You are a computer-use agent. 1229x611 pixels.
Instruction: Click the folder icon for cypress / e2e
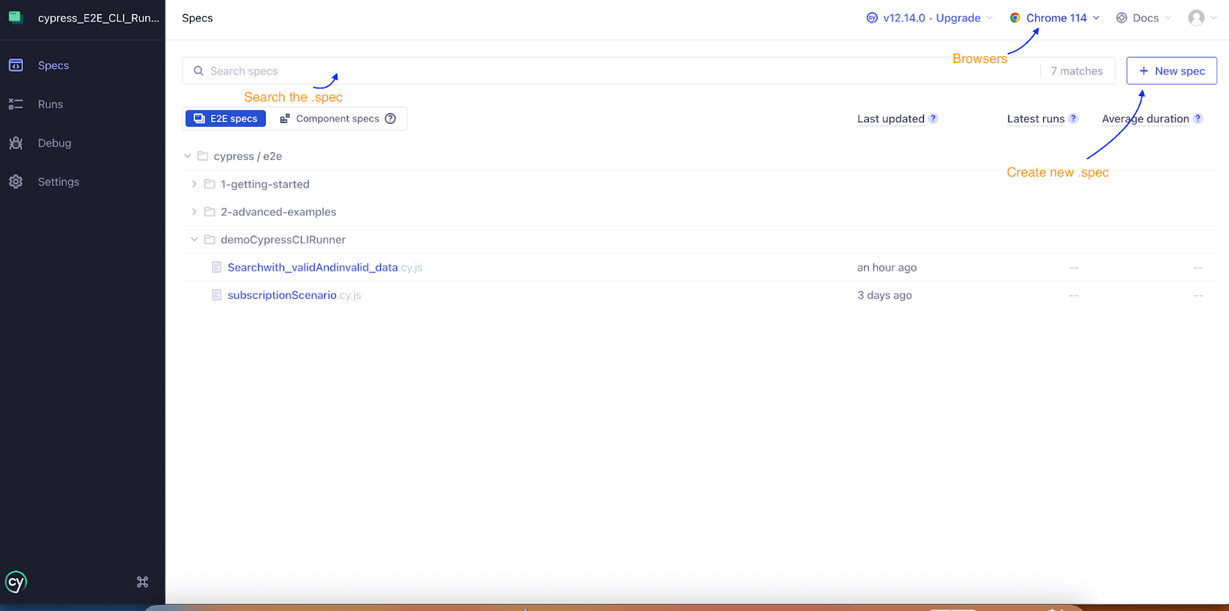[203, 156]
